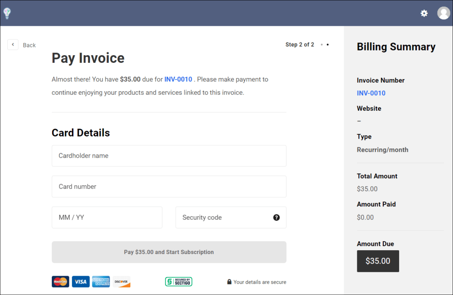Click the $35.00 Amount Due box

click(378, 261)
